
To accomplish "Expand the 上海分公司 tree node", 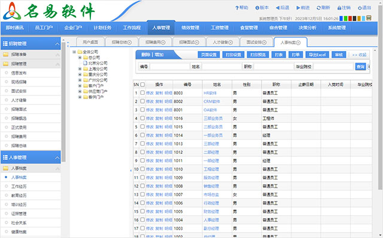I will 80,69.
